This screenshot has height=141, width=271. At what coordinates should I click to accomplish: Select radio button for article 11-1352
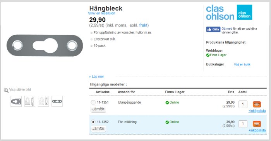click(93, 122)
